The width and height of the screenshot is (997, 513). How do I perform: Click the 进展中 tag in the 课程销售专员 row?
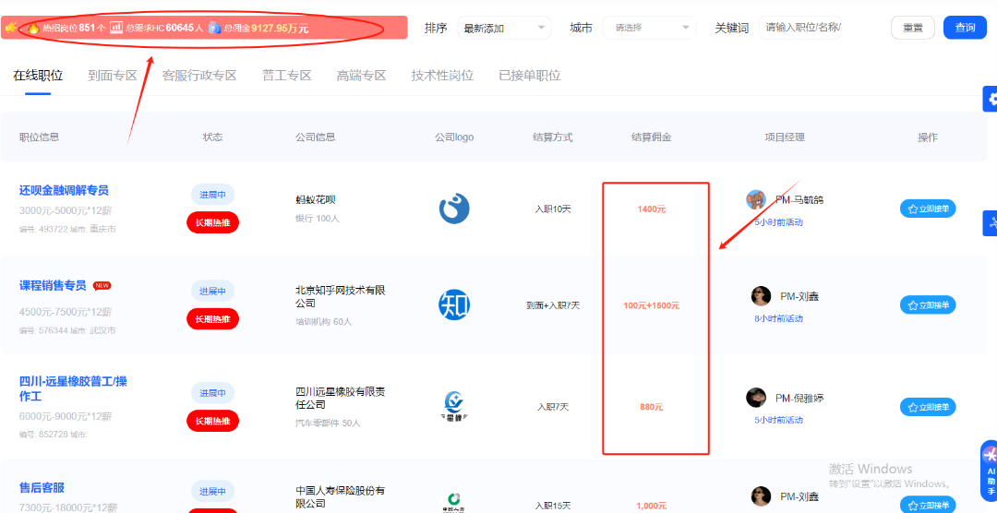click(213, 292)
